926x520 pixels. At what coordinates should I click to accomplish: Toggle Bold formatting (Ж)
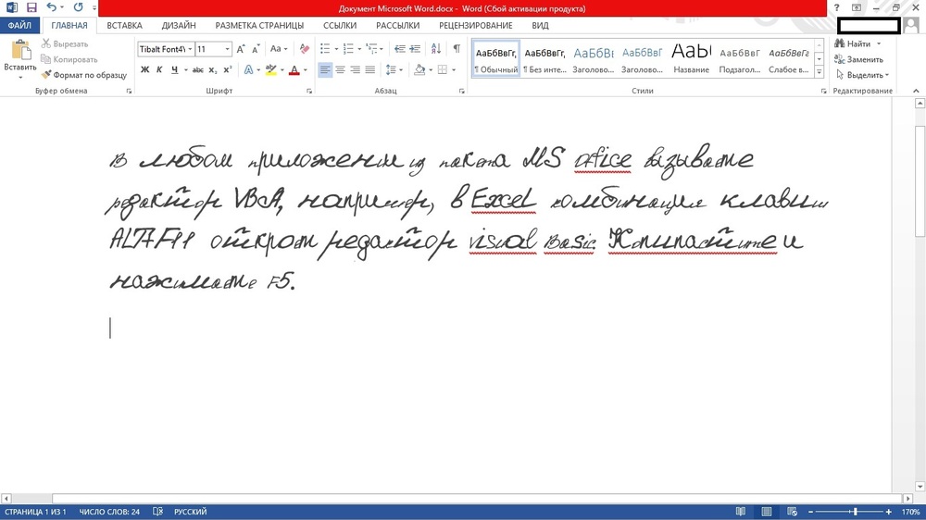144,70
